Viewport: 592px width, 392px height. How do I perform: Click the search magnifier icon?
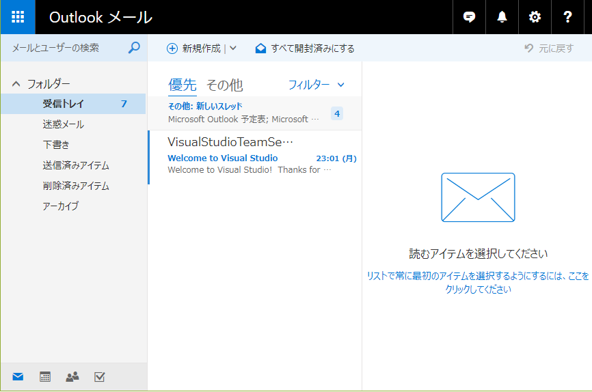coord(134,48)
